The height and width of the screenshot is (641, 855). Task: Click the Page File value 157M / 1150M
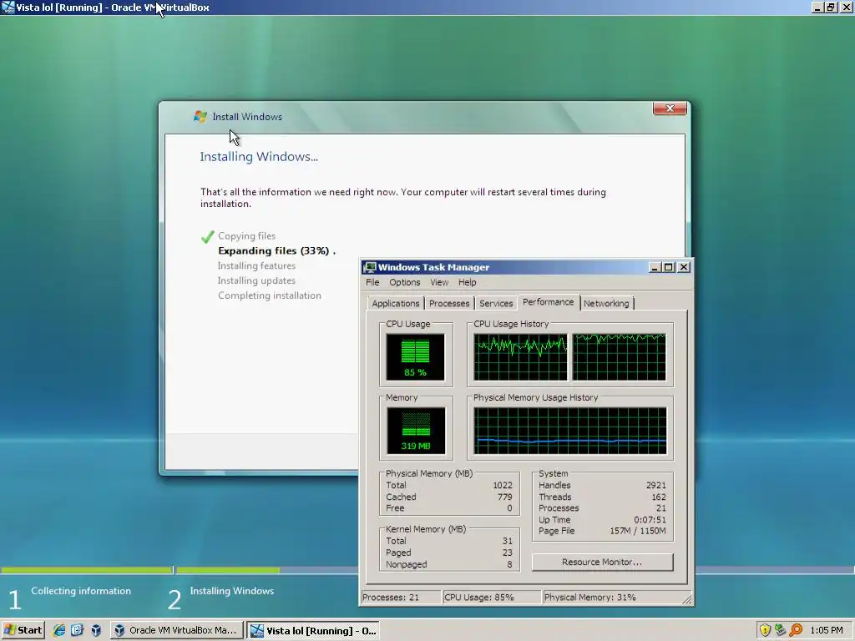coord(637,531)
